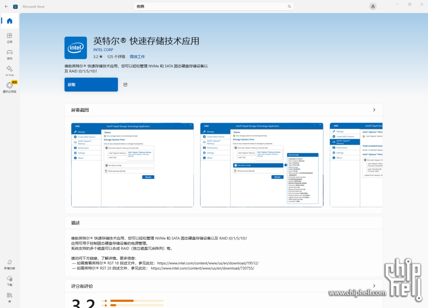The height and width of the screenshot is (308, 428).
Task: Click the 125 个评级 ratings count
Action: tap(116, 57)
